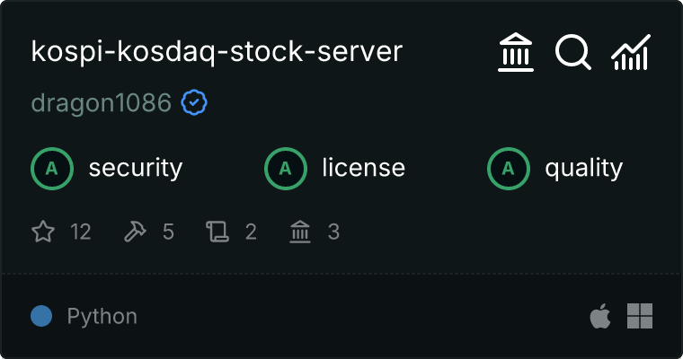Click the license label text
The height and width of the screenshot is (359, 683).
point(363,168)
